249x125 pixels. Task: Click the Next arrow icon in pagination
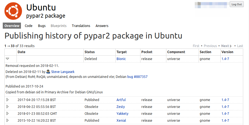point(231,46)
